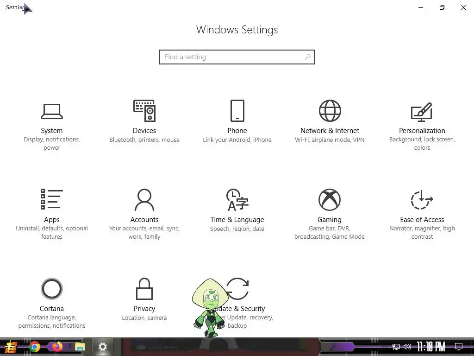
Task: Open the Phone icon
Action: [x=237, y=111]
